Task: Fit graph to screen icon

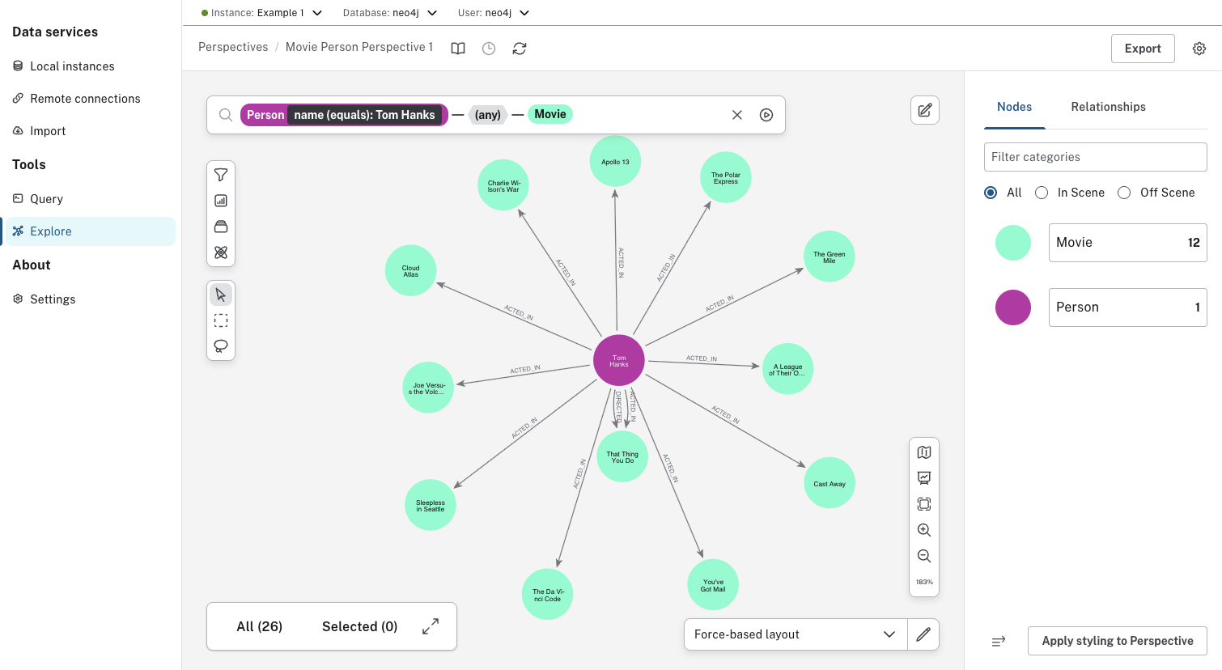Action: (x=924, y=504)
